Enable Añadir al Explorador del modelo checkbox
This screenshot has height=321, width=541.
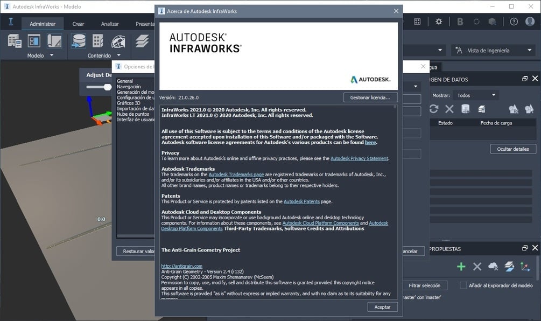tap(463, 285)
